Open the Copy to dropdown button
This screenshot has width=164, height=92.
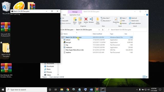80,21
